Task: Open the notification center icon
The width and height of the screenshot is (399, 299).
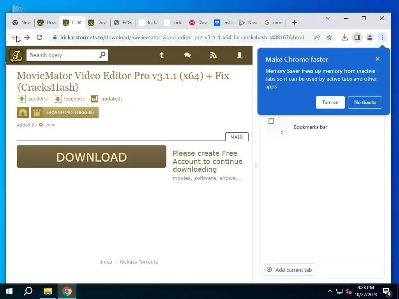Action: pyautogui.click(x=387, y=292)
